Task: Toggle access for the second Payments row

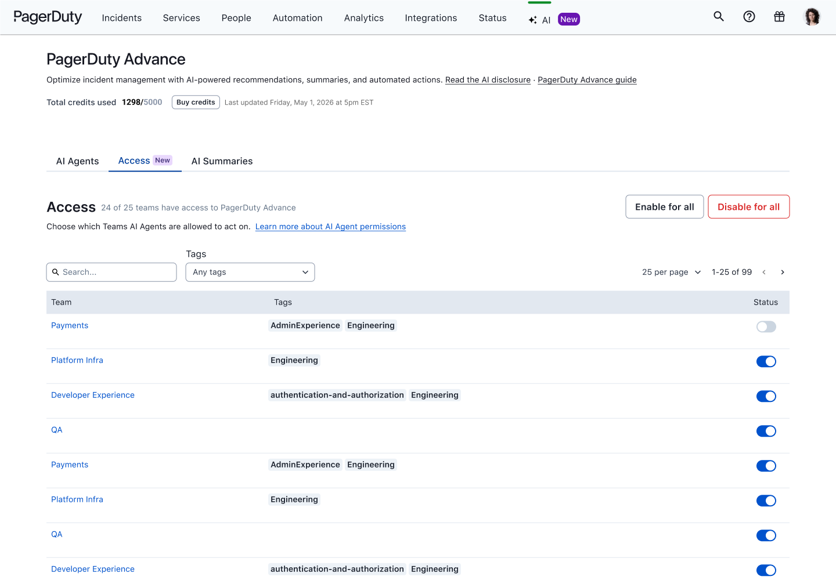Action: point(766,466)
